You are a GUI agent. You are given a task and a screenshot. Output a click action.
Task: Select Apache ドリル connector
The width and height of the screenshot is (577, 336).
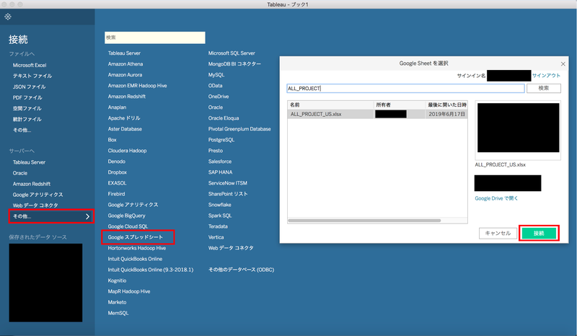tap(124, 118)
